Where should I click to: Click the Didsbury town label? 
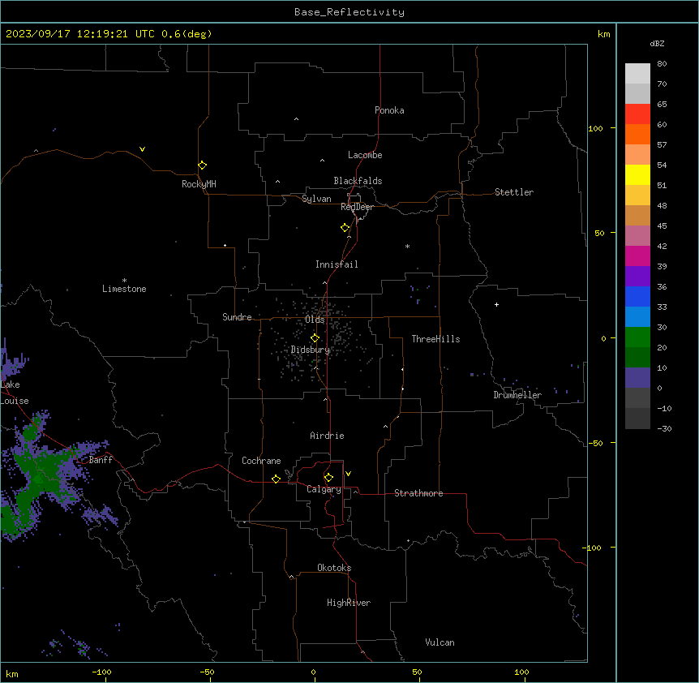click(310, 350)
